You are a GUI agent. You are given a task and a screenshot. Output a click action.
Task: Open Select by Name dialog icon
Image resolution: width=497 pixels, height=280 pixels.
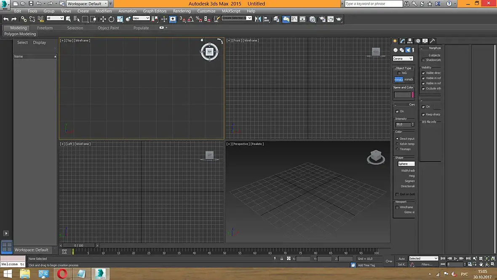tap(76, 19)
